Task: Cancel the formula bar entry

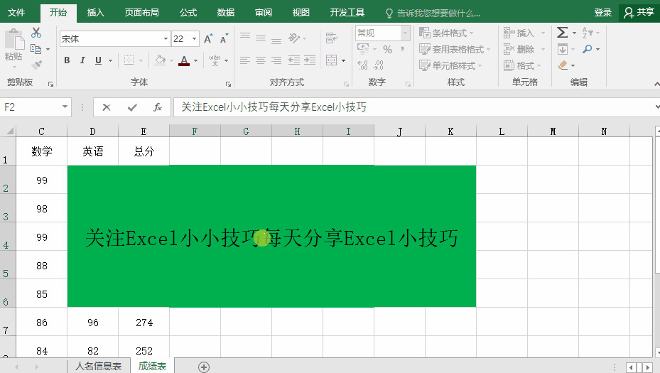Action: pyautogui.click(x=107, y=107)
